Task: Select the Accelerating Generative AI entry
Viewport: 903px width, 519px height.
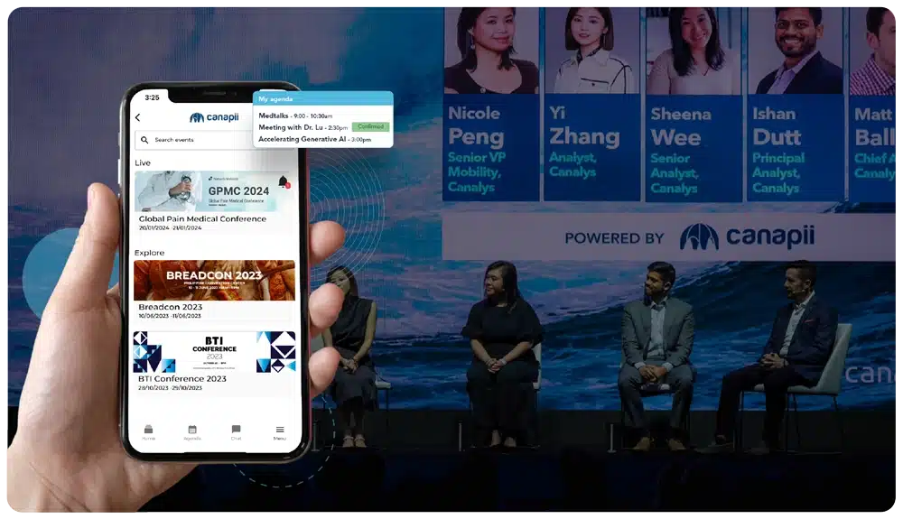Action: coord(314,139)
